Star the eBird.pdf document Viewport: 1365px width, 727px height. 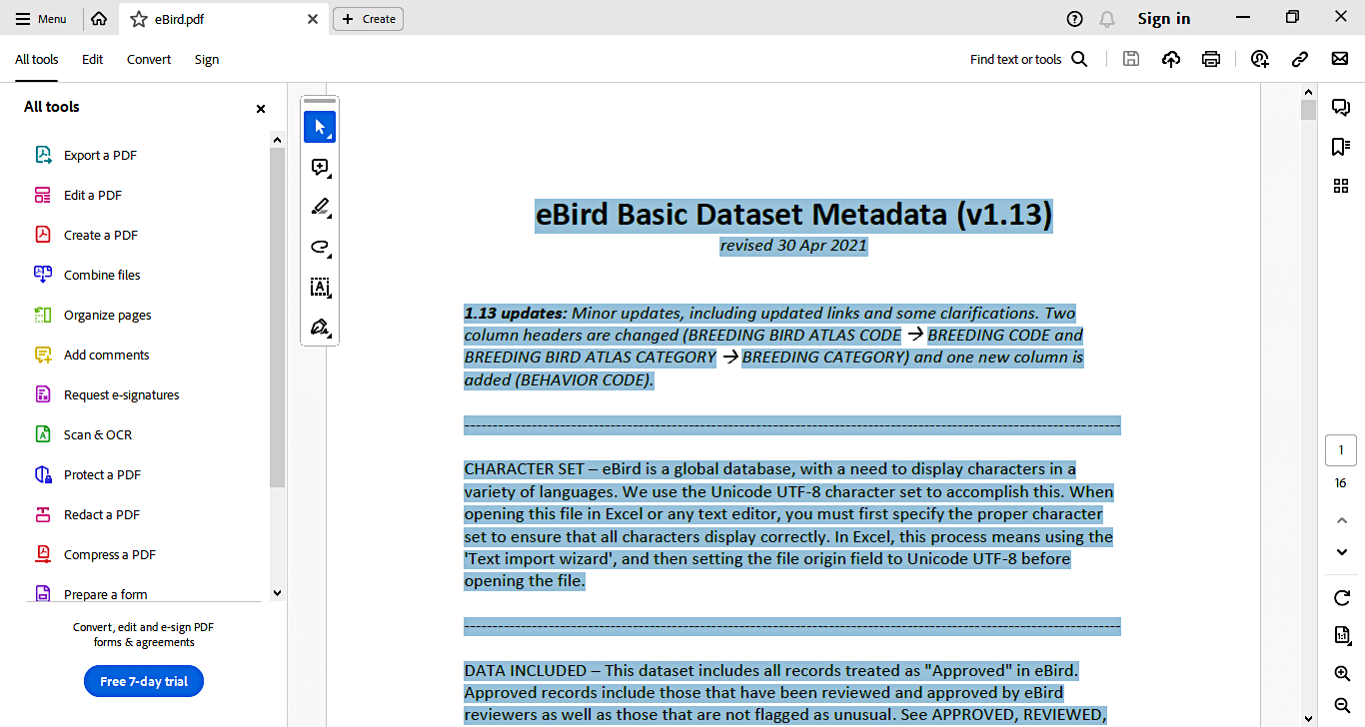pos(139,19)
